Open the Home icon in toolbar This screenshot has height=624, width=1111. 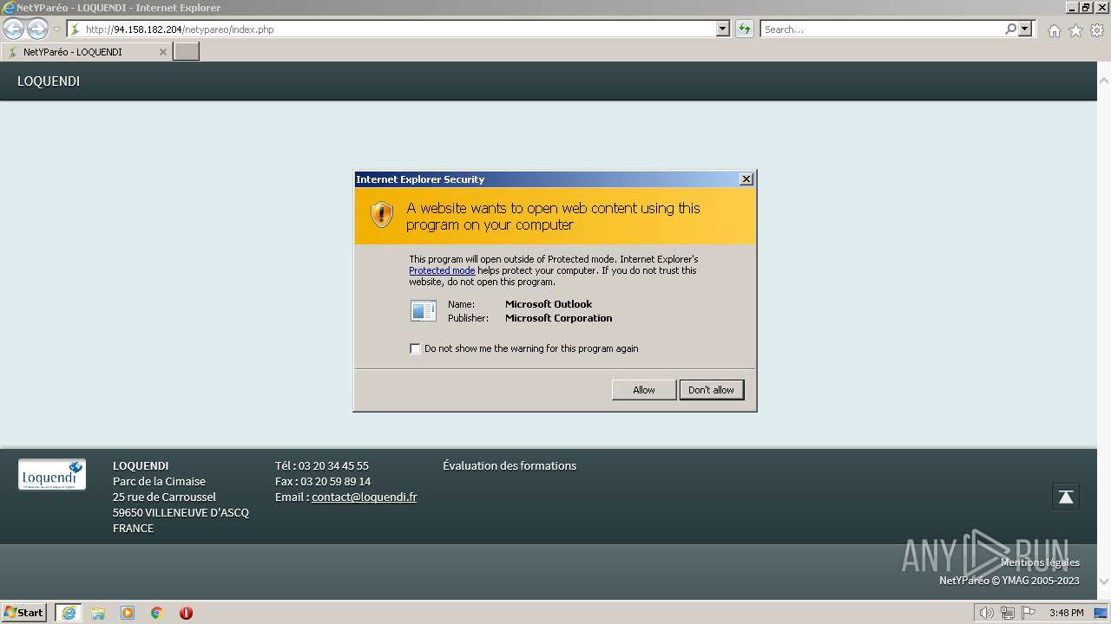pyautogui.click(x=1054, y=30)
